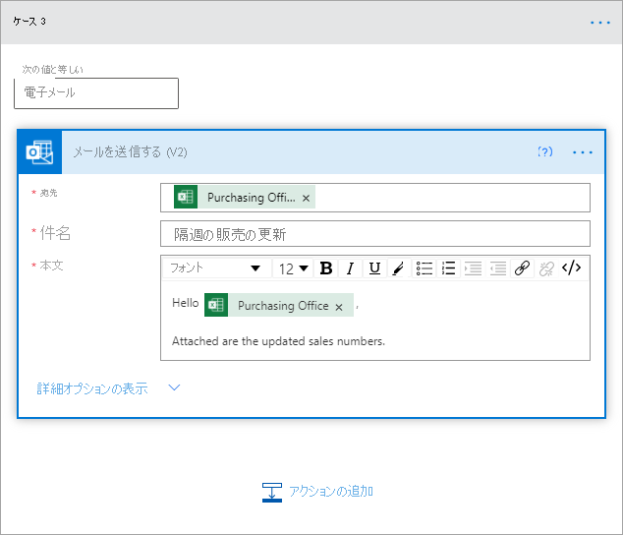Click the 電子メール case value field
623x535 pixels.
tap(96, 93)
